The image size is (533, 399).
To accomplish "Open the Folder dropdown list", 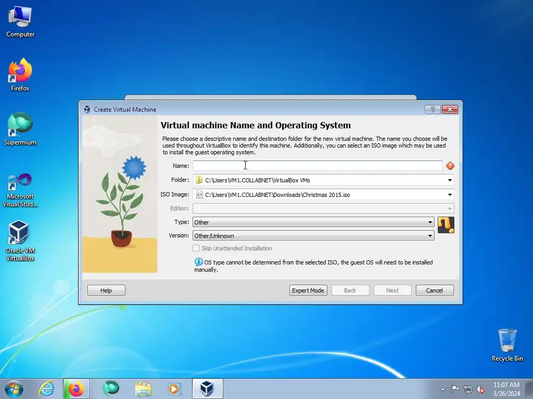I will (450, 180).
